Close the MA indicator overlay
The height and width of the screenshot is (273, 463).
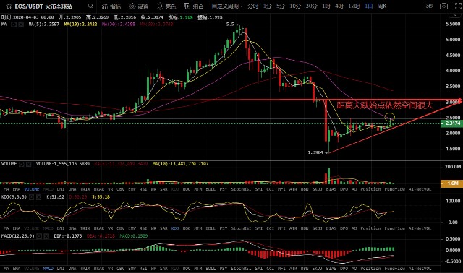click(x=21, y=25)
